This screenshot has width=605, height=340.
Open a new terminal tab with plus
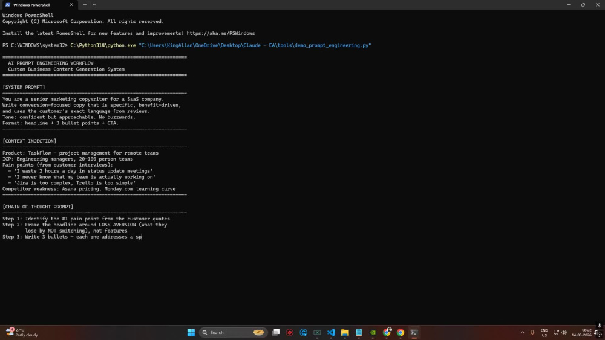click(x=85, y=5)
